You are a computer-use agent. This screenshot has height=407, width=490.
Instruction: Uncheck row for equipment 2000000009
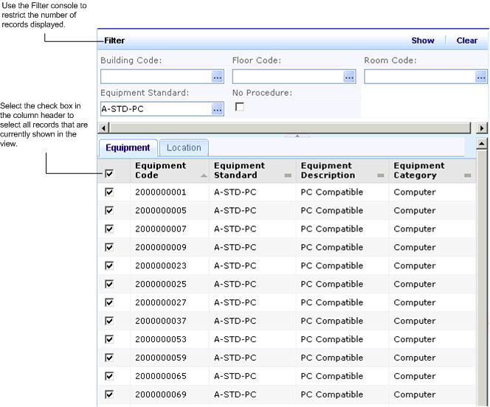(109, 248)
